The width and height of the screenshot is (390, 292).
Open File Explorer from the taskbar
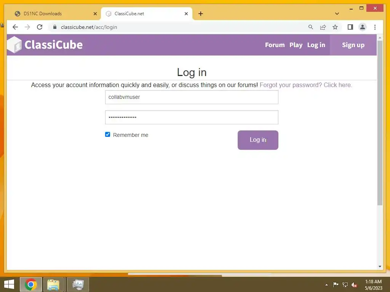click(53, 284)
